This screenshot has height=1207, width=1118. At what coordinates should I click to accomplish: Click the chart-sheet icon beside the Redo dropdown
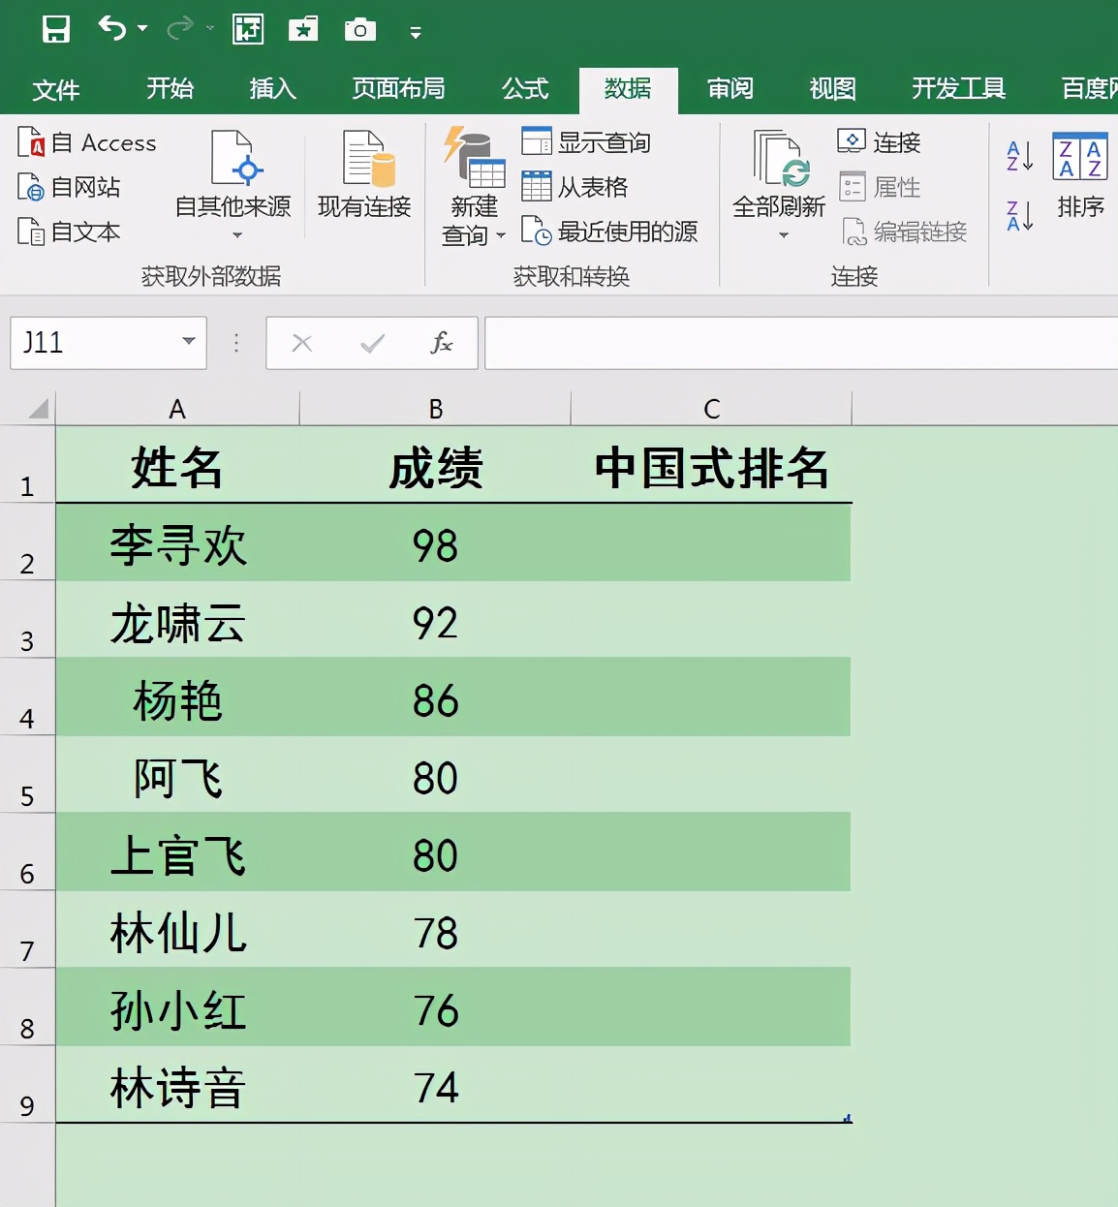tap(248, 29)
